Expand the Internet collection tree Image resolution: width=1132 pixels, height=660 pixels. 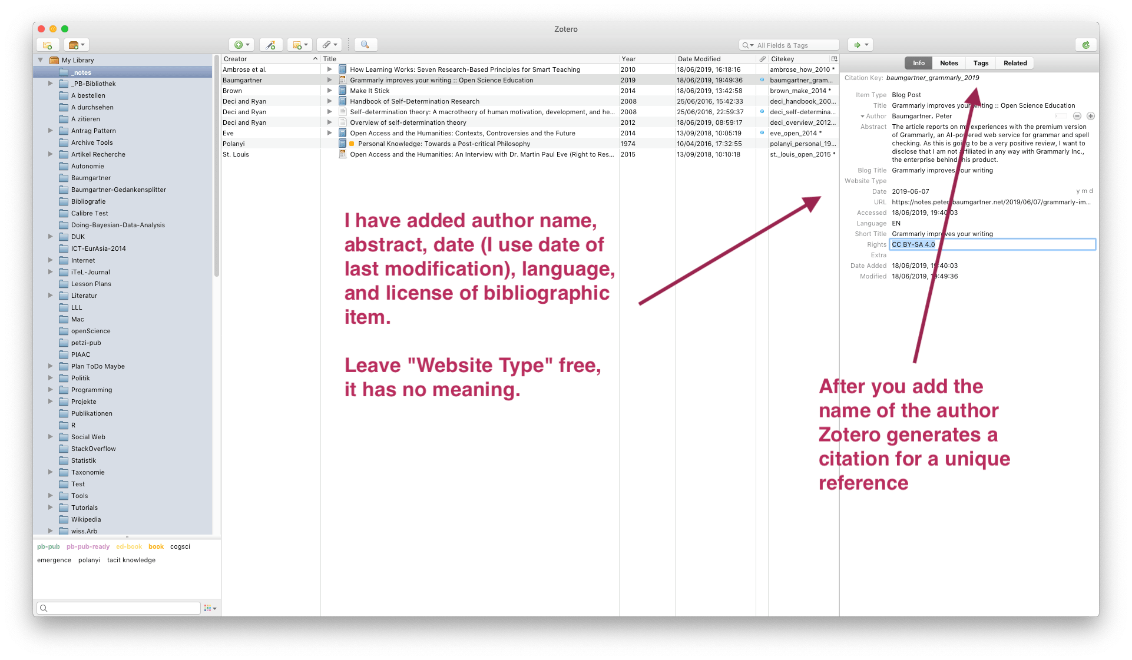coord(51,260)
